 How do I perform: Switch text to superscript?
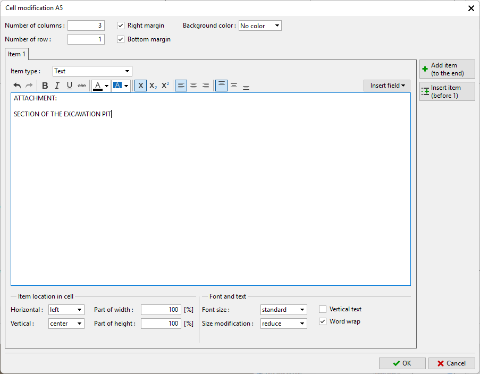click(165, 86)
